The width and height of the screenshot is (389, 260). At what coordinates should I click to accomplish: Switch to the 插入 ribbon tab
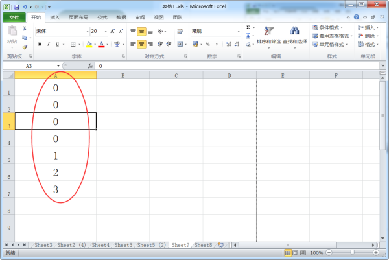55,18
